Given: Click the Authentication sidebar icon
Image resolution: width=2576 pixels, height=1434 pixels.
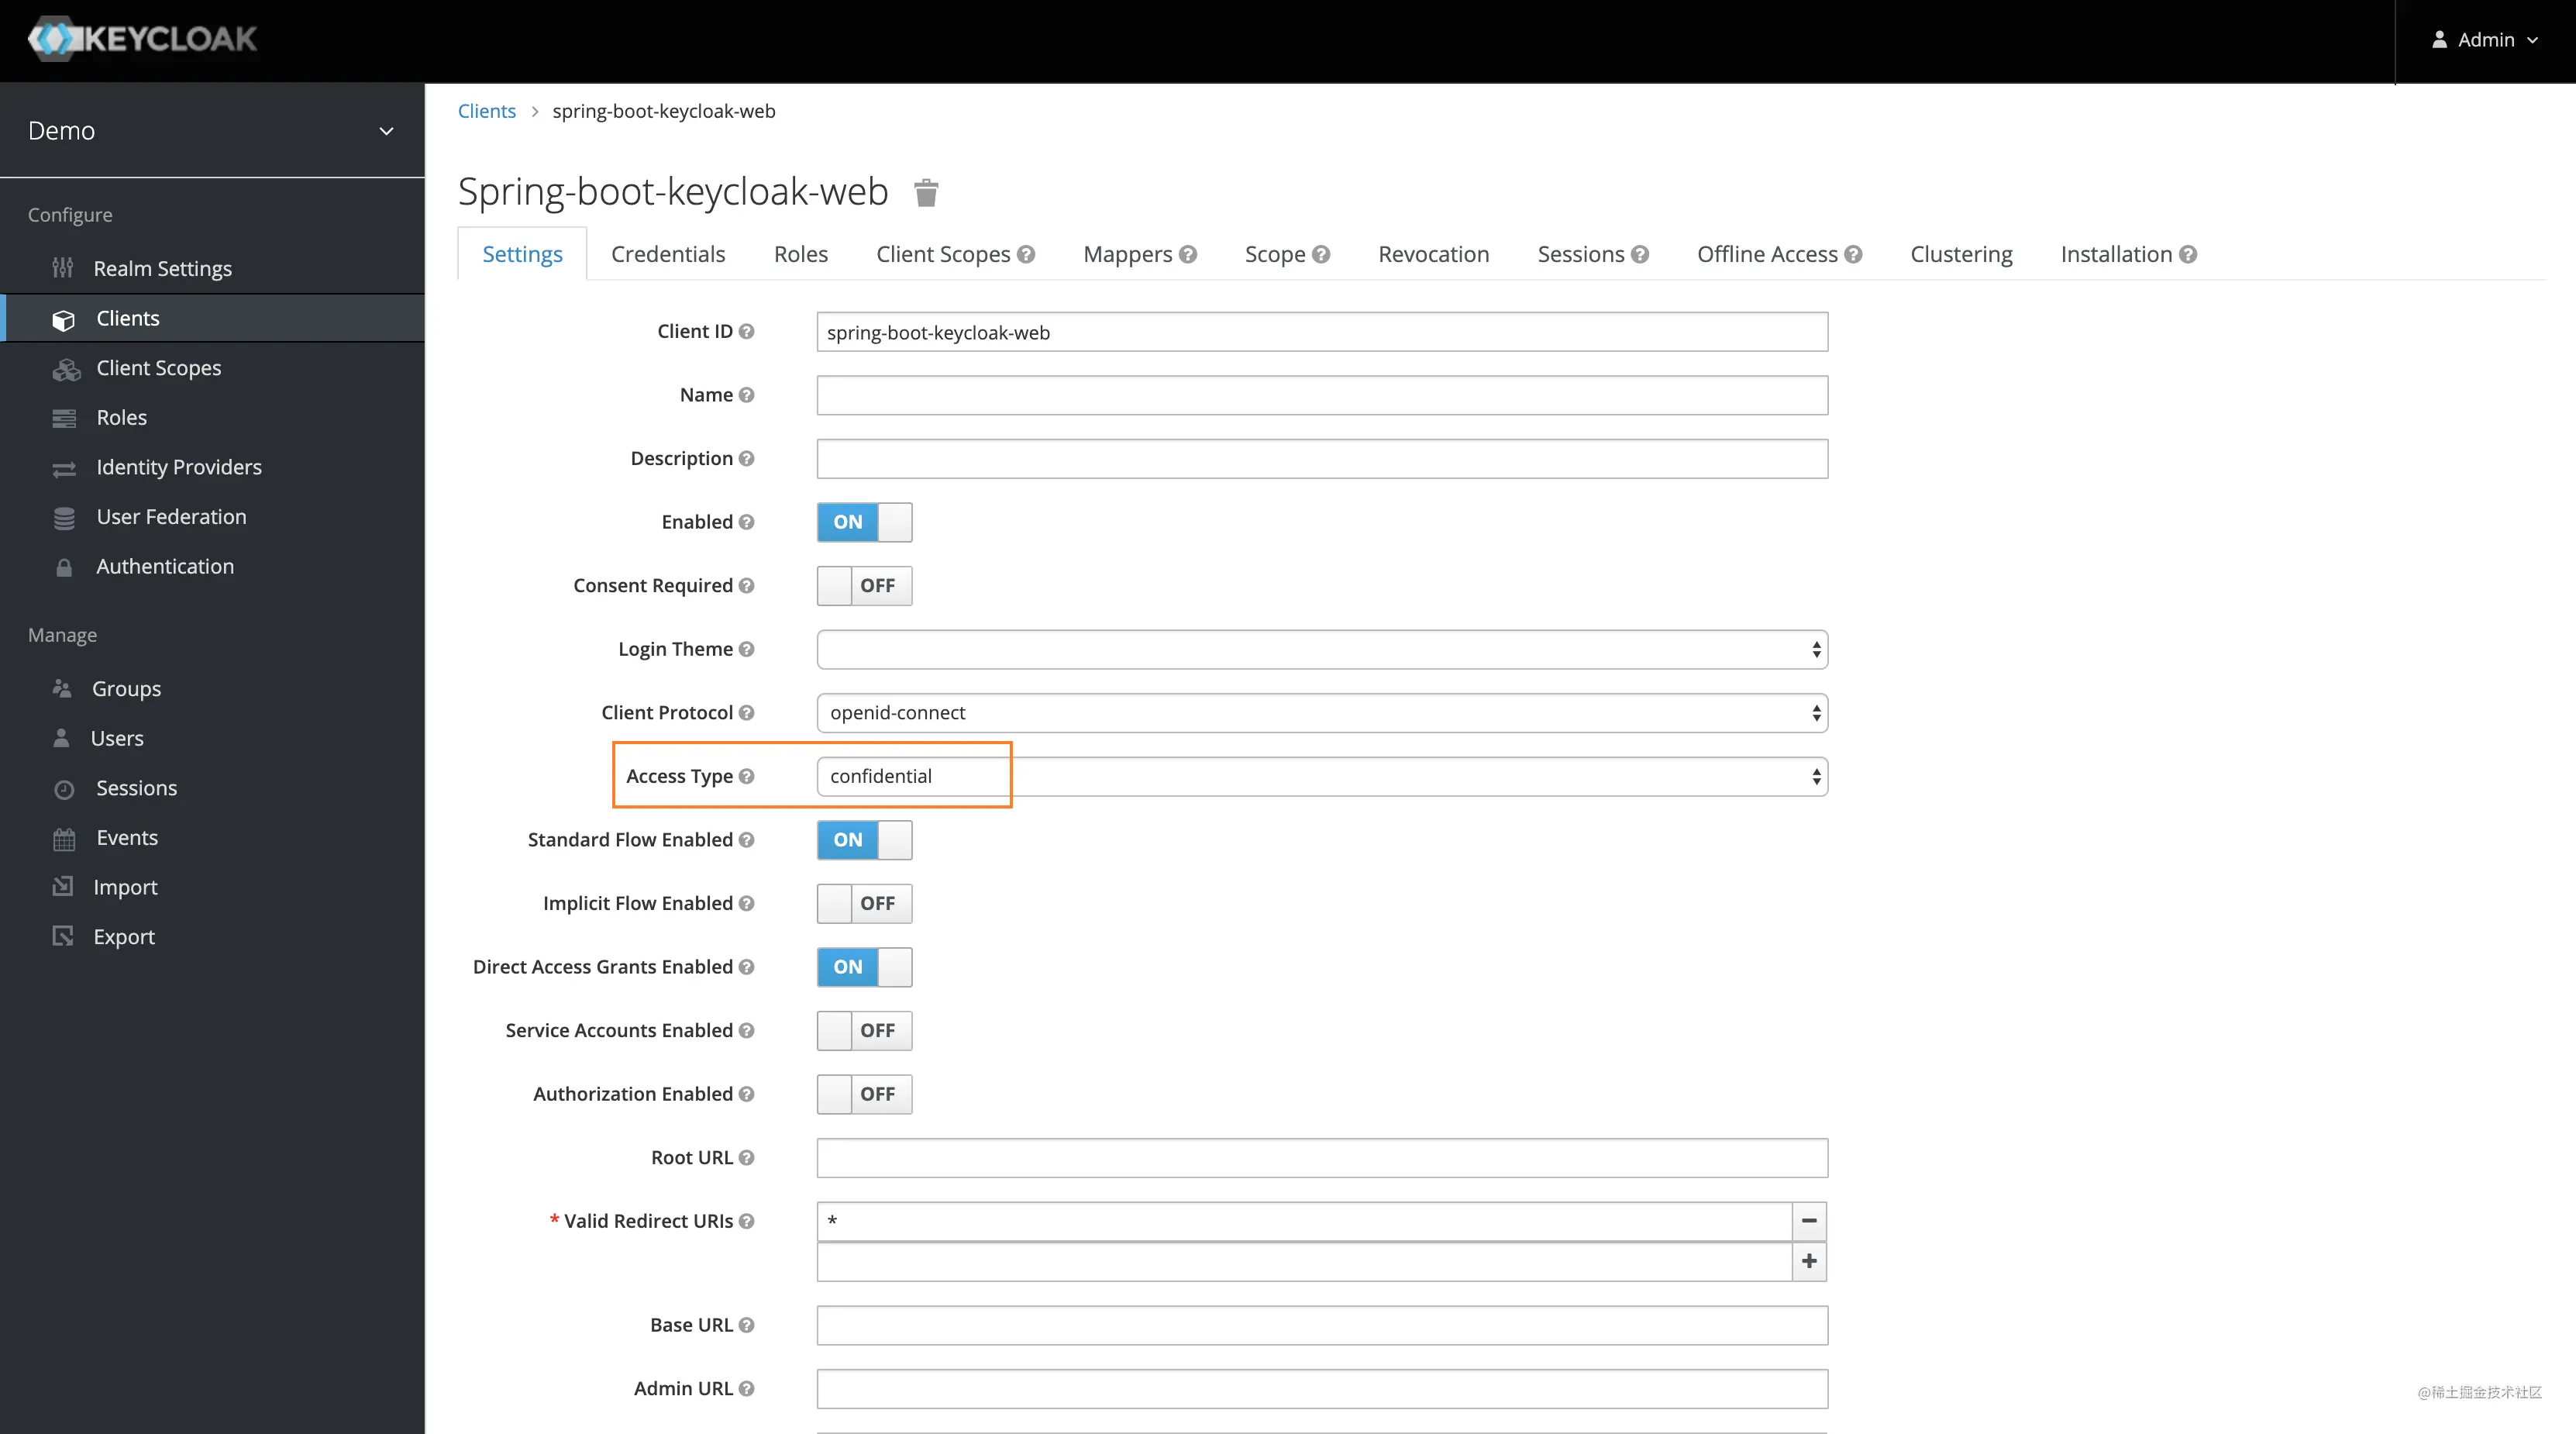Looking at the screenshot, I should (x=62, y=565).
